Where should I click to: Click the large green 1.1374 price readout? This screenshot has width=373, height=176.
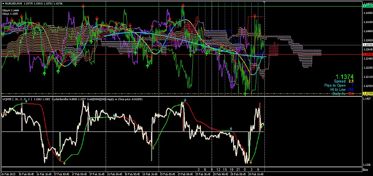click(x=344, y=76)
